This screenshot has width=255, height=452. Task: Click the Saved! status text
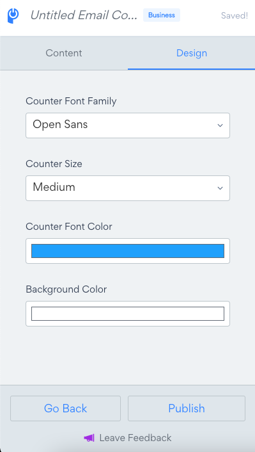(x=235, y=15)
